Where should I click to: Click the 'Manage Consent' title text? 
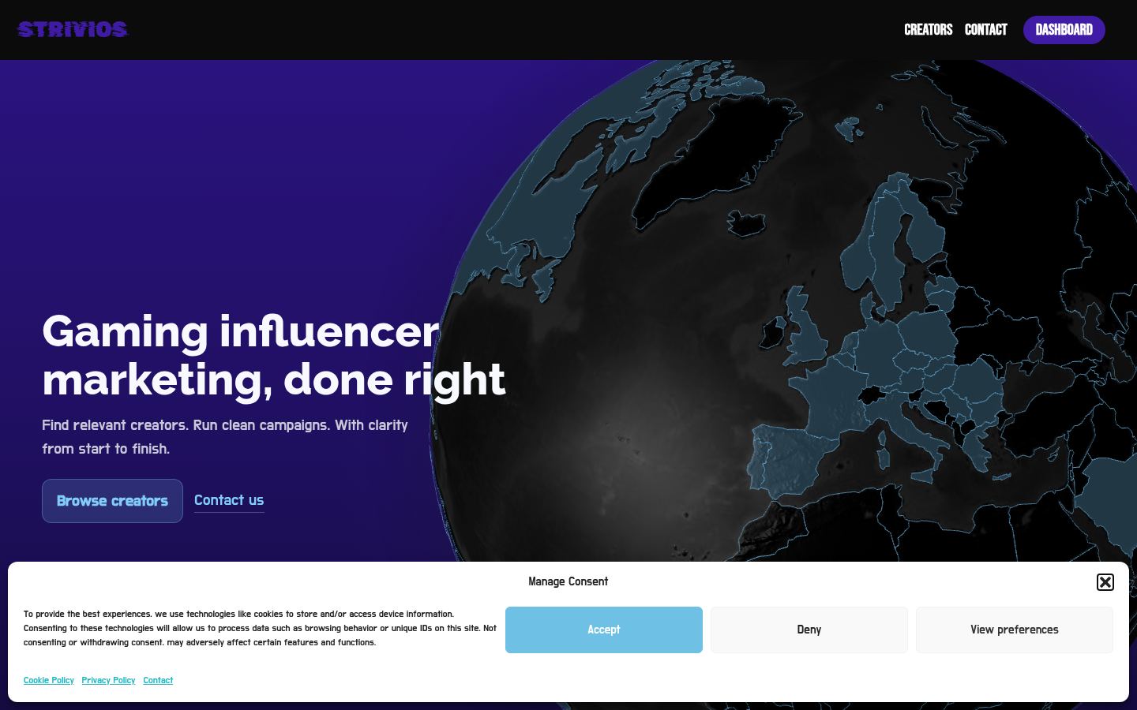tap(568, 581)
